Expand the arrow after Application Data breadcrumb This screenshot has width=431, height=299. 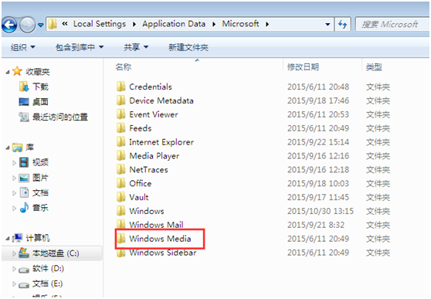pyautogui.click(x=214, y=24)
